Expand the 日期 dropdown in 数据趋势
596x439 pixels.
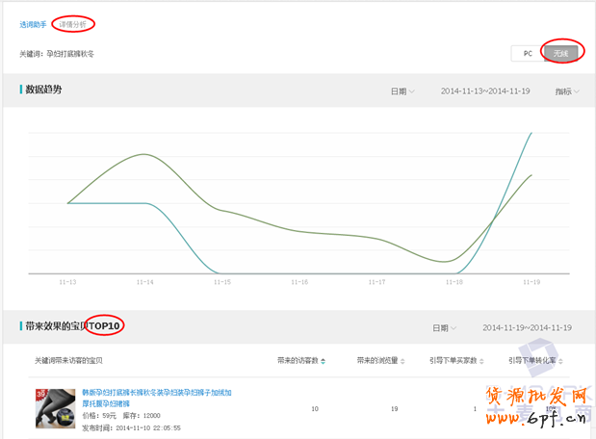(402, 91)
